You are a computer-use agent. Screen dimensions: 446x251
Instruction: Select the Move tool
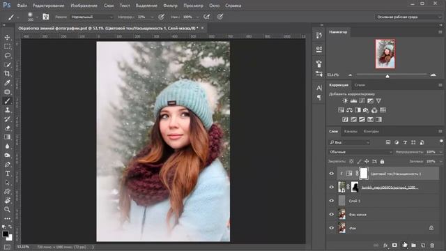point(8,37)
